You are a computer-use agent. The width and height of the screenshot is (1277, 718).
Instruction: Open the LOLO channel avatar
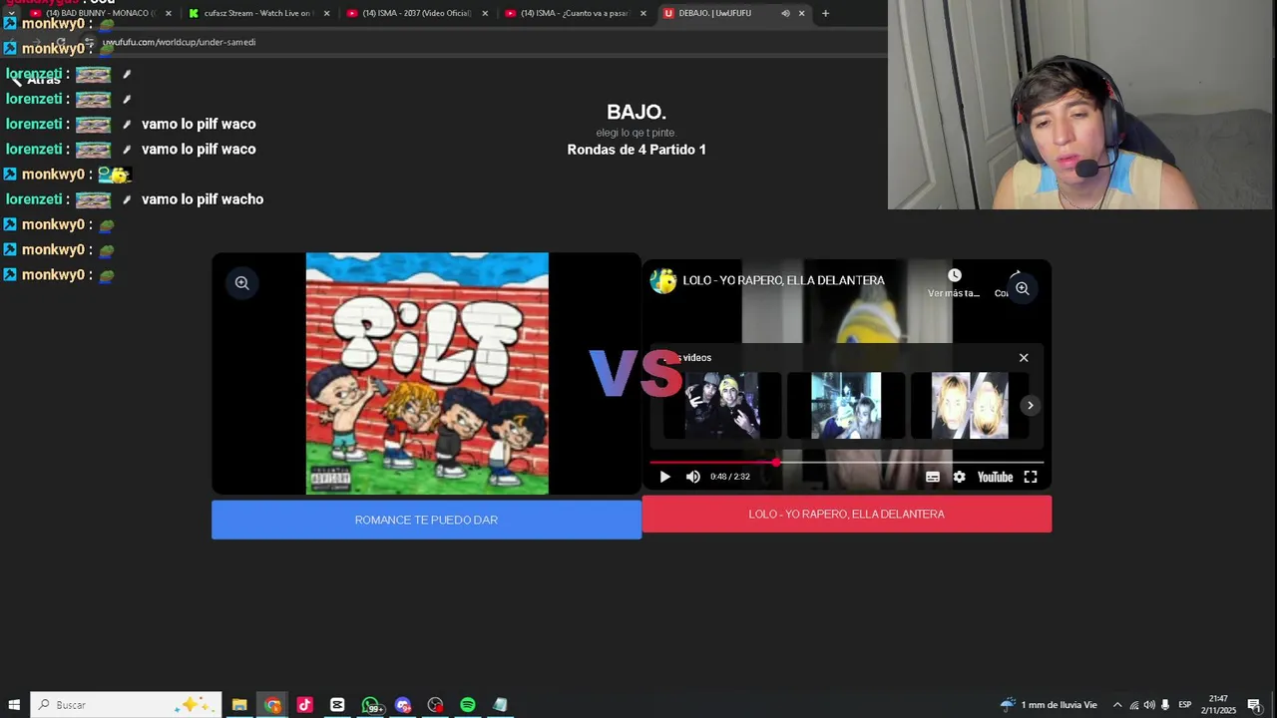click(663, 281)
